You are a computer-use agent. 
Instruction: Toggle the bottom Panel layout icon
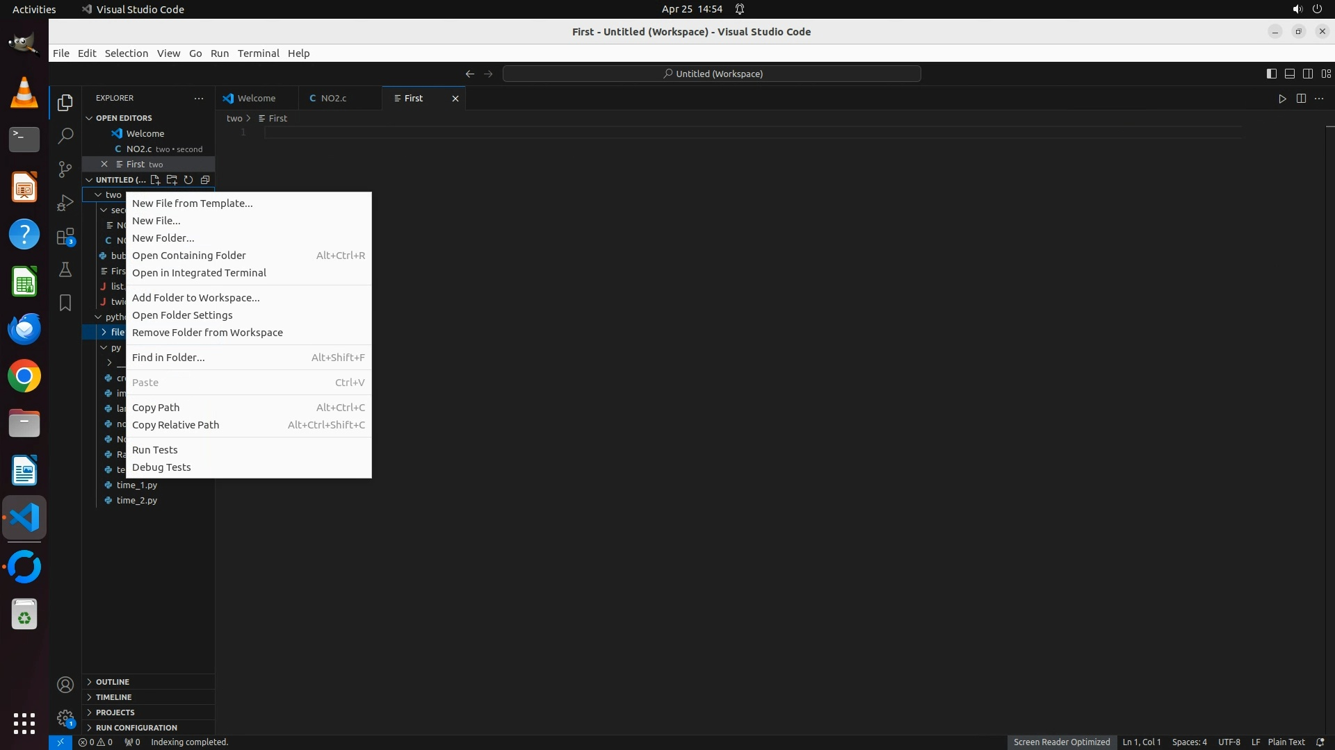(1289, 74)
